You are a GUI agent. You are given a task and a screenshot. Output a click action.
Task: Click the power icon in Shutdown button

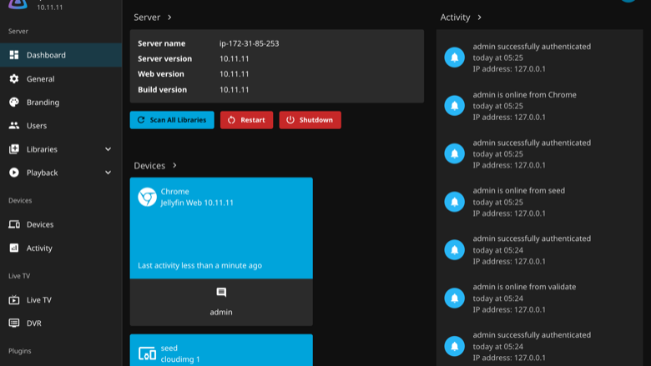point(290,120)
